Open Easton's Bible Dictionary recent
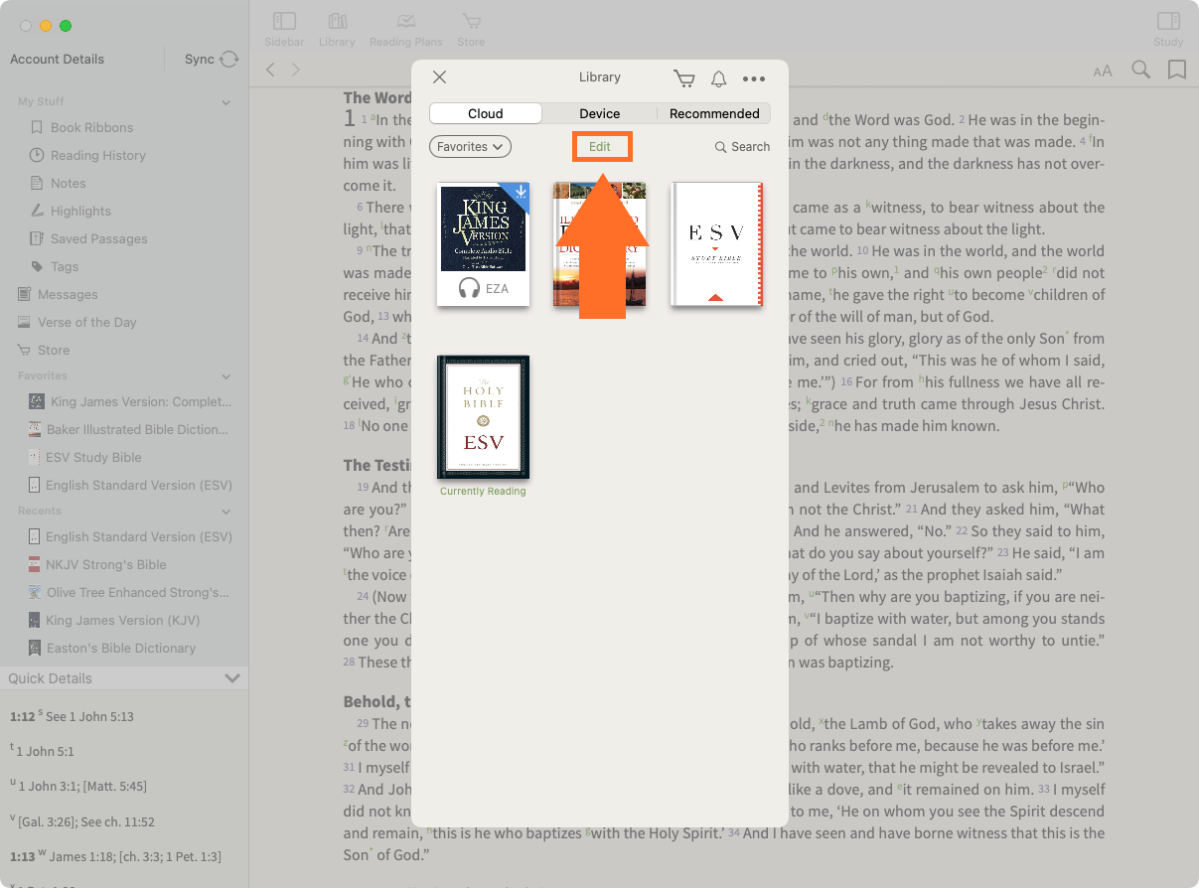The image size is (1199, 888). coord(112,648)
